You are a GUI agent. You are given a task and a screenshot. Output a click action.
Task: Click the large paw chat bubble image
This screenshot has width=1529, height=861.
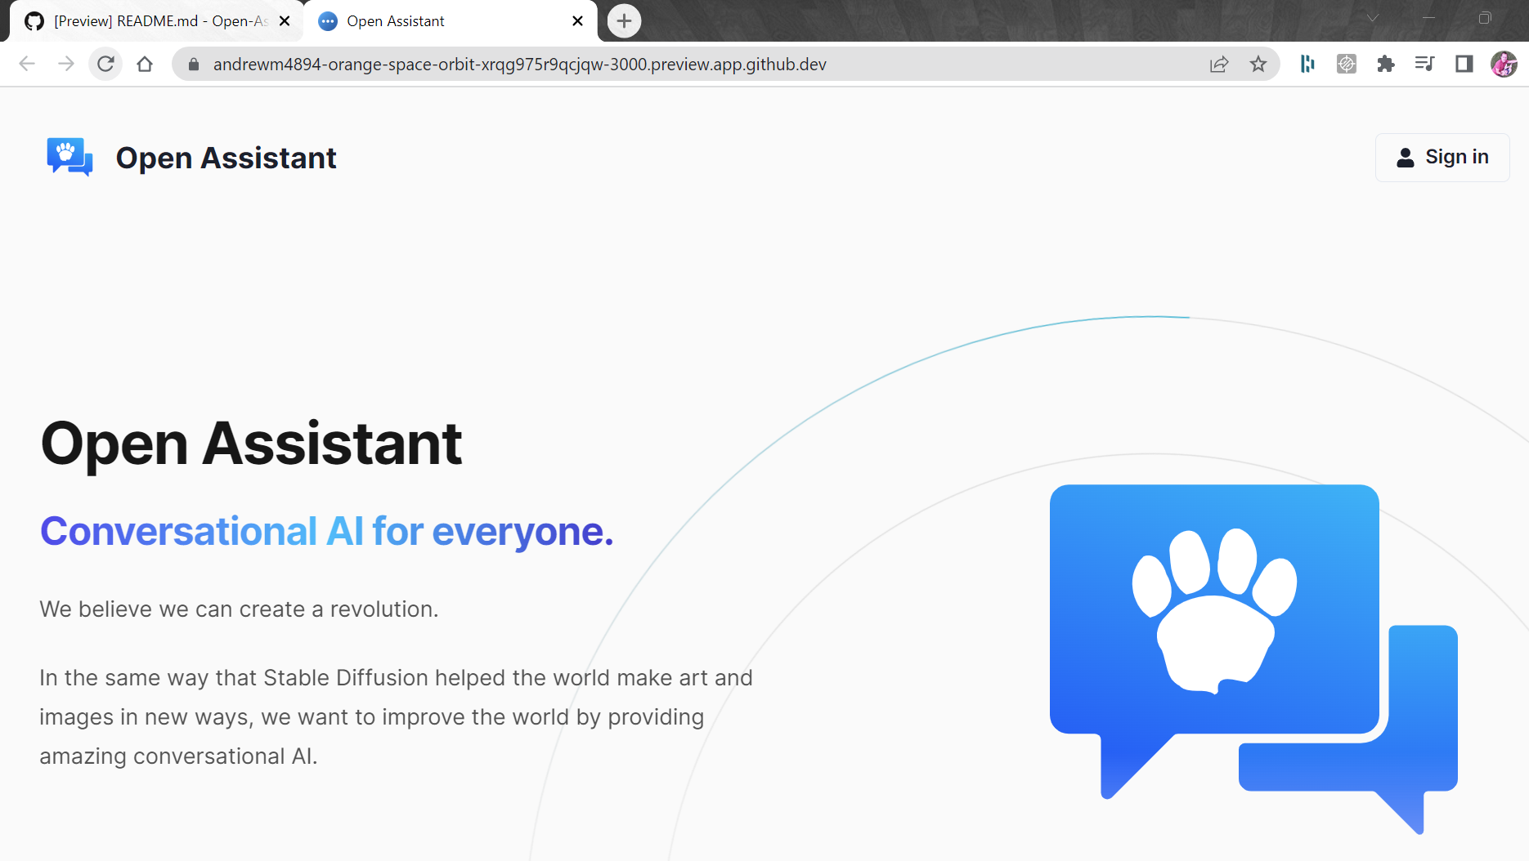pos(1253,658)
